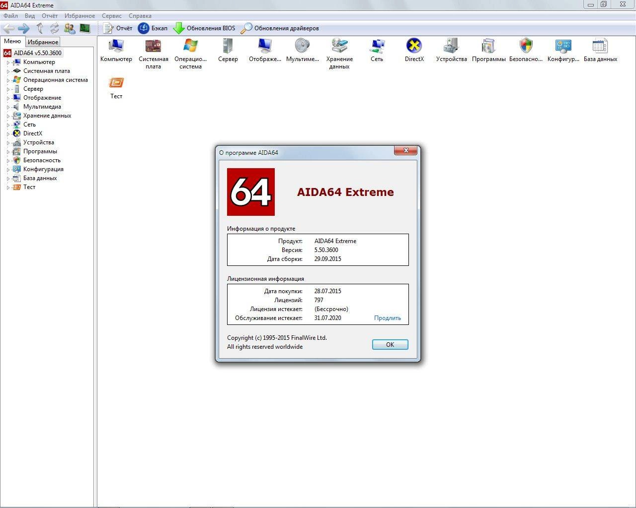Click the green monitor diagnostics toolbar icon
This screenshot has height=508, width=636.
(x=85, y=28)
